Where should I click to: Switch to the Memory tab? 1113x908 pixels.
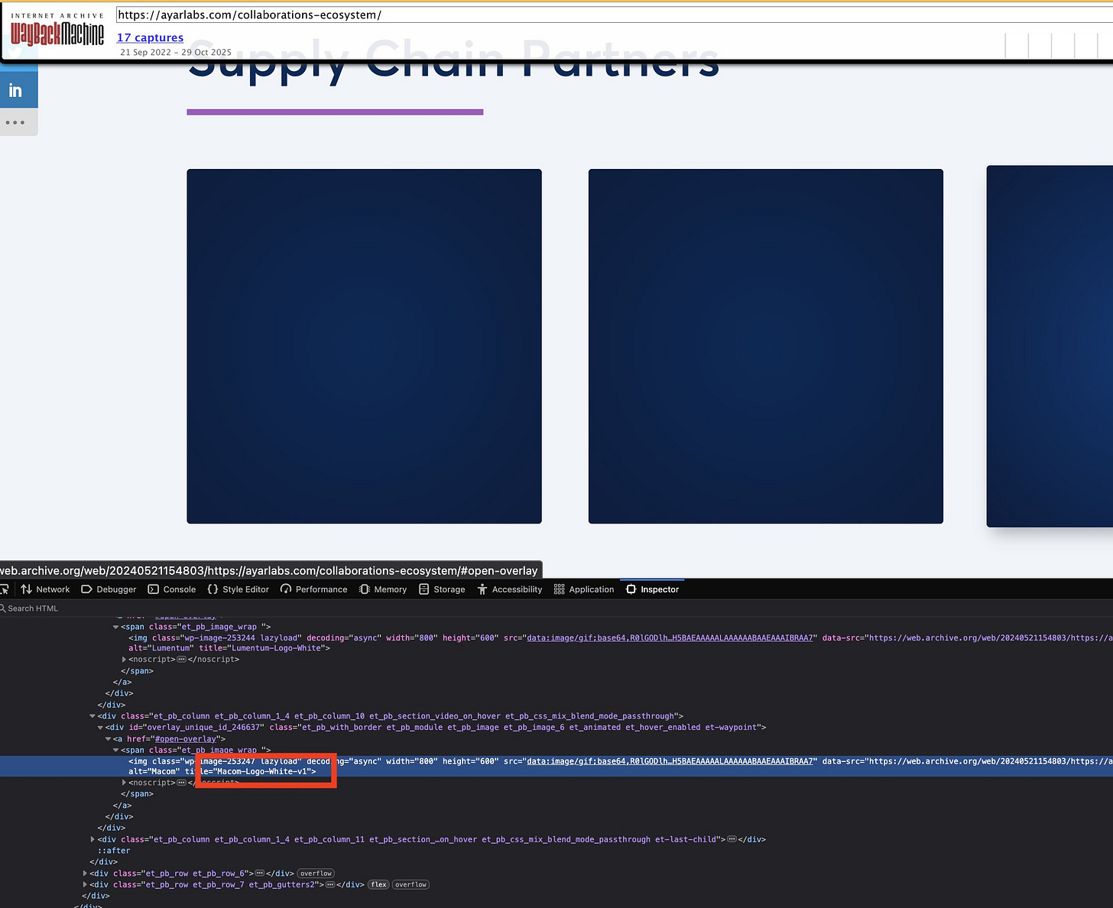(x=383, y=589)
